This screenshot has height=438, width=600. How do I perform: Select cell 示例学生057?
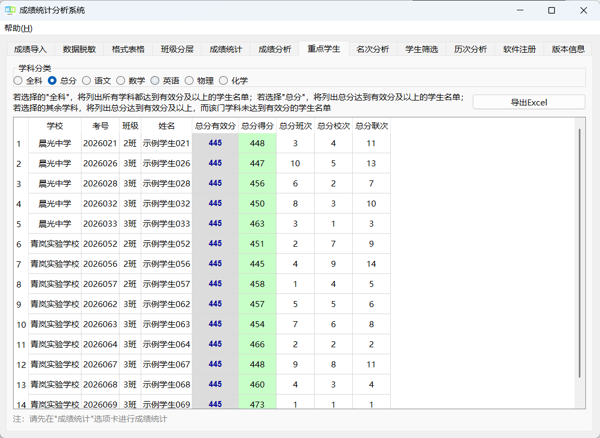(x=166, y=284)
